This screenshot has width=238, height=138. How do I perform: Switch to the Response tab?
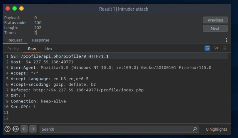(41, 40)
